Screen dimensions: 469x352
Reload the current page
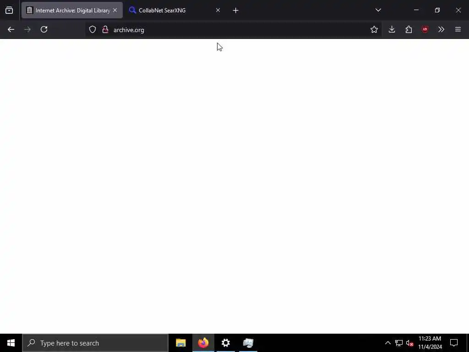[44, 29]
